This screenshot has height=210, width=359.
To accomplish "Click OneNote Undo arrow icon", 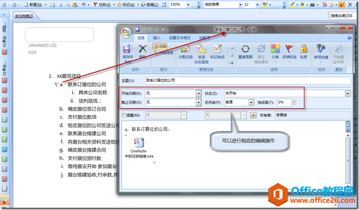I will click(x=84, y=4).
